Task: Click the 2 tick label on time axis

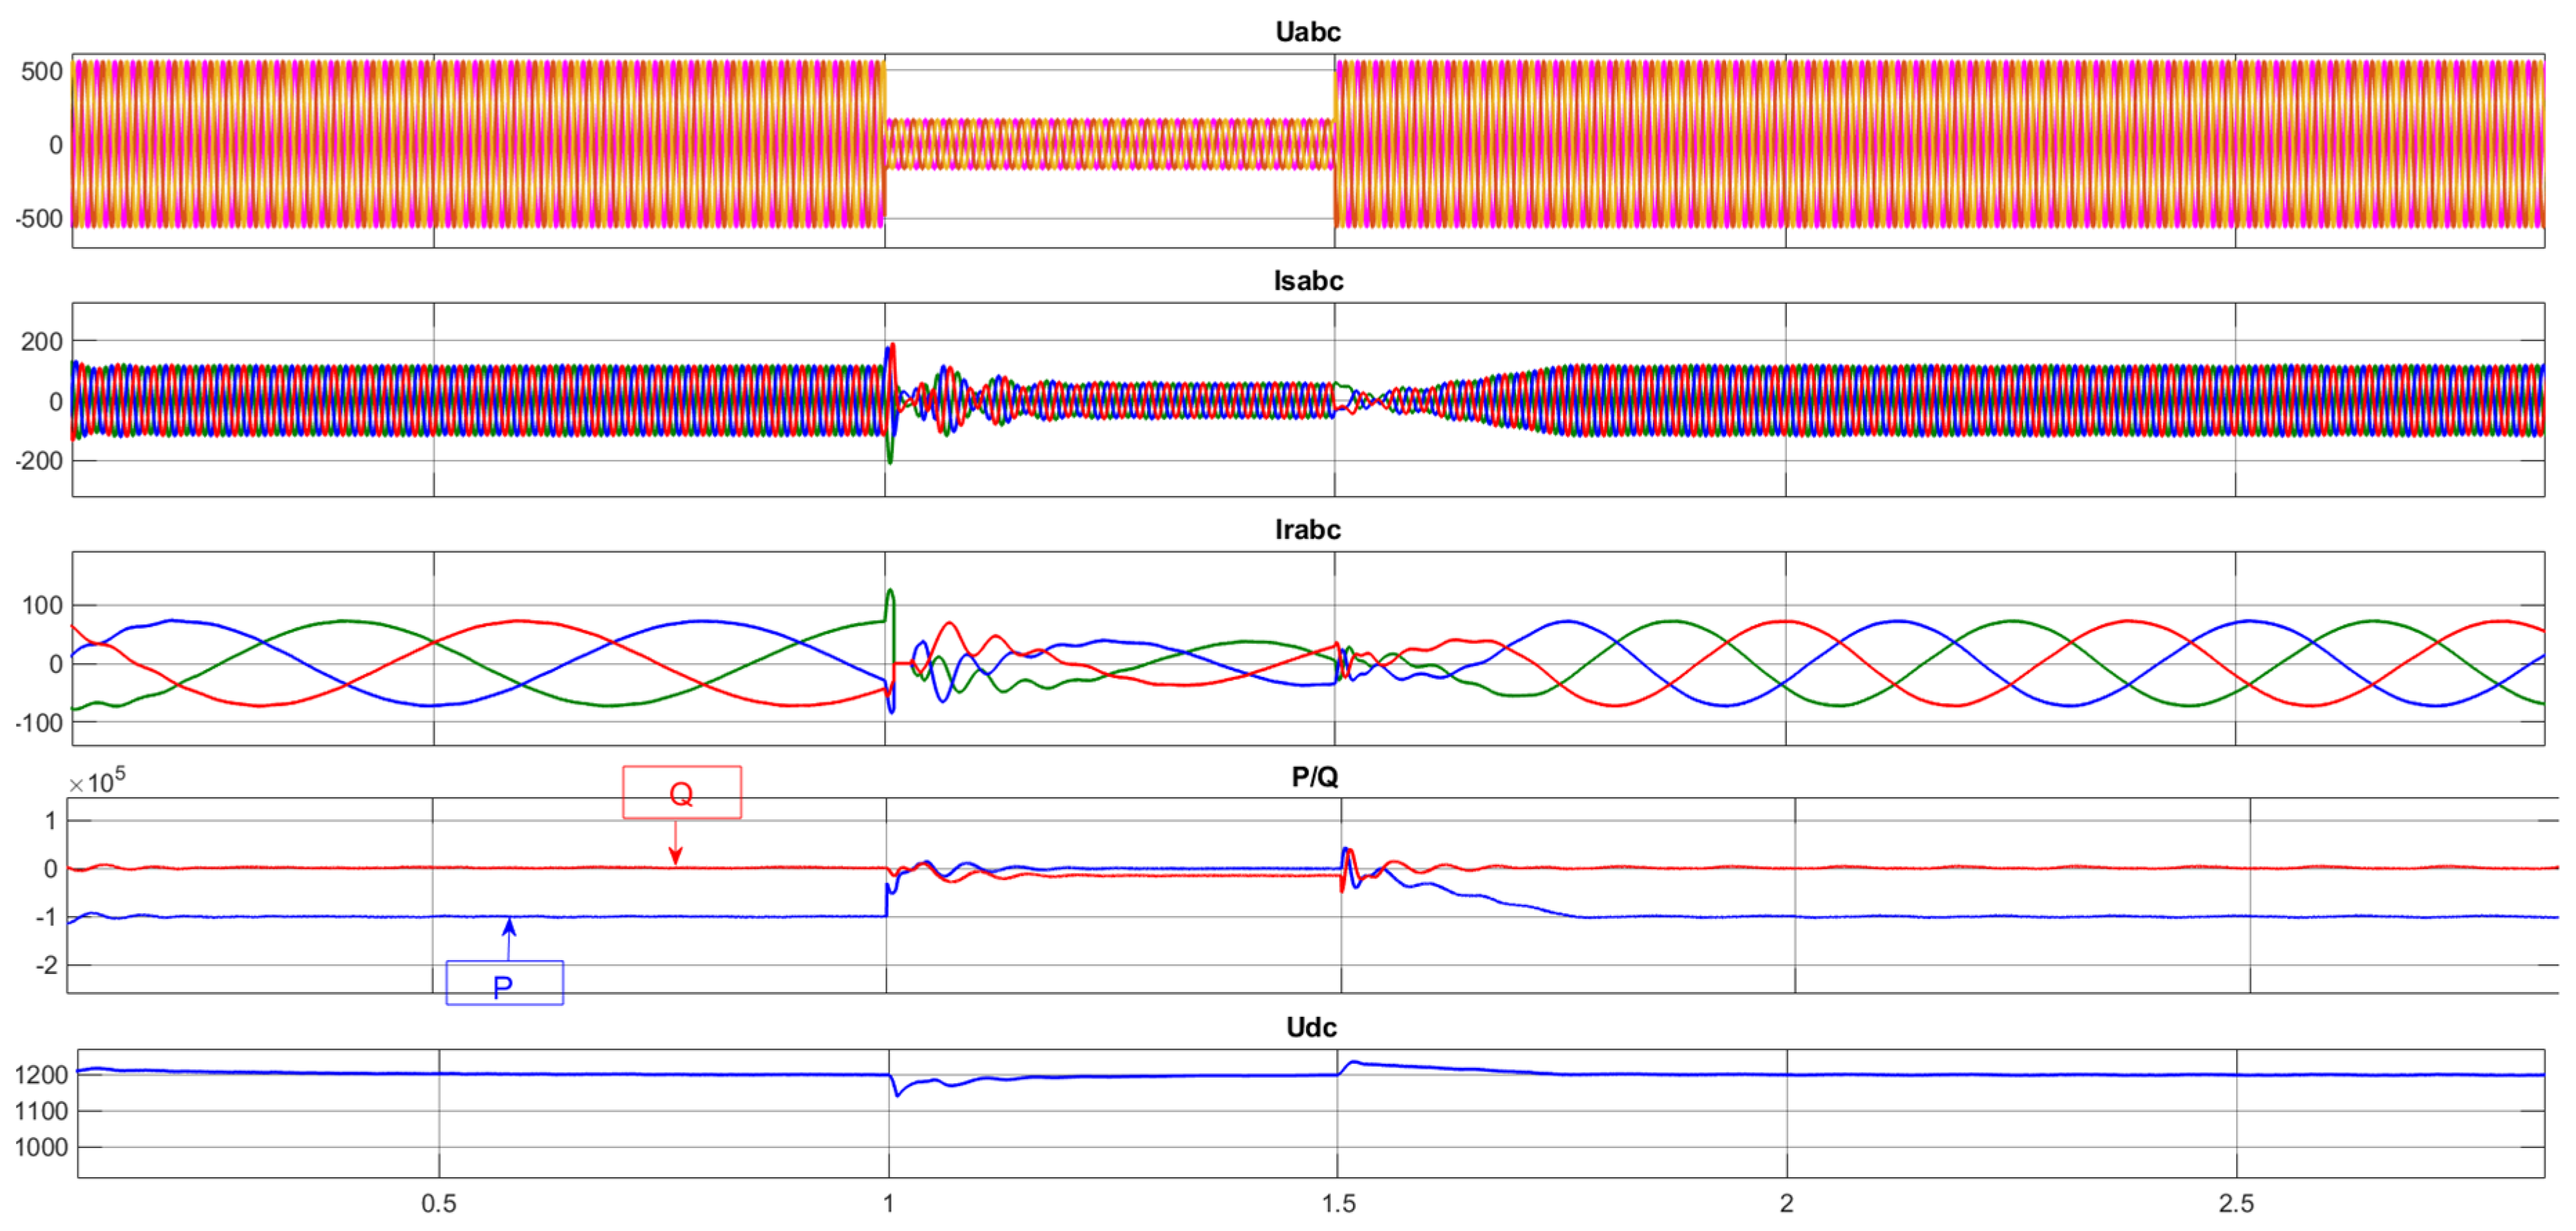Action: pos(1786,1204)
